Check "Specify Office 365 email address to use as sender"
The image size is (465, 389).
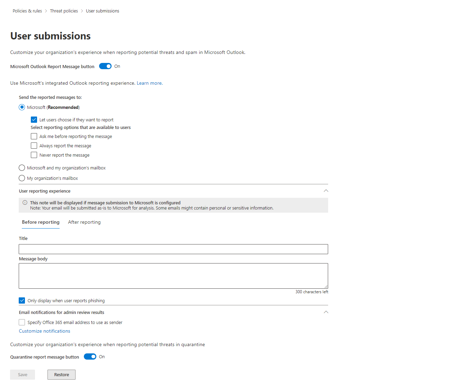tap(21, 322)
